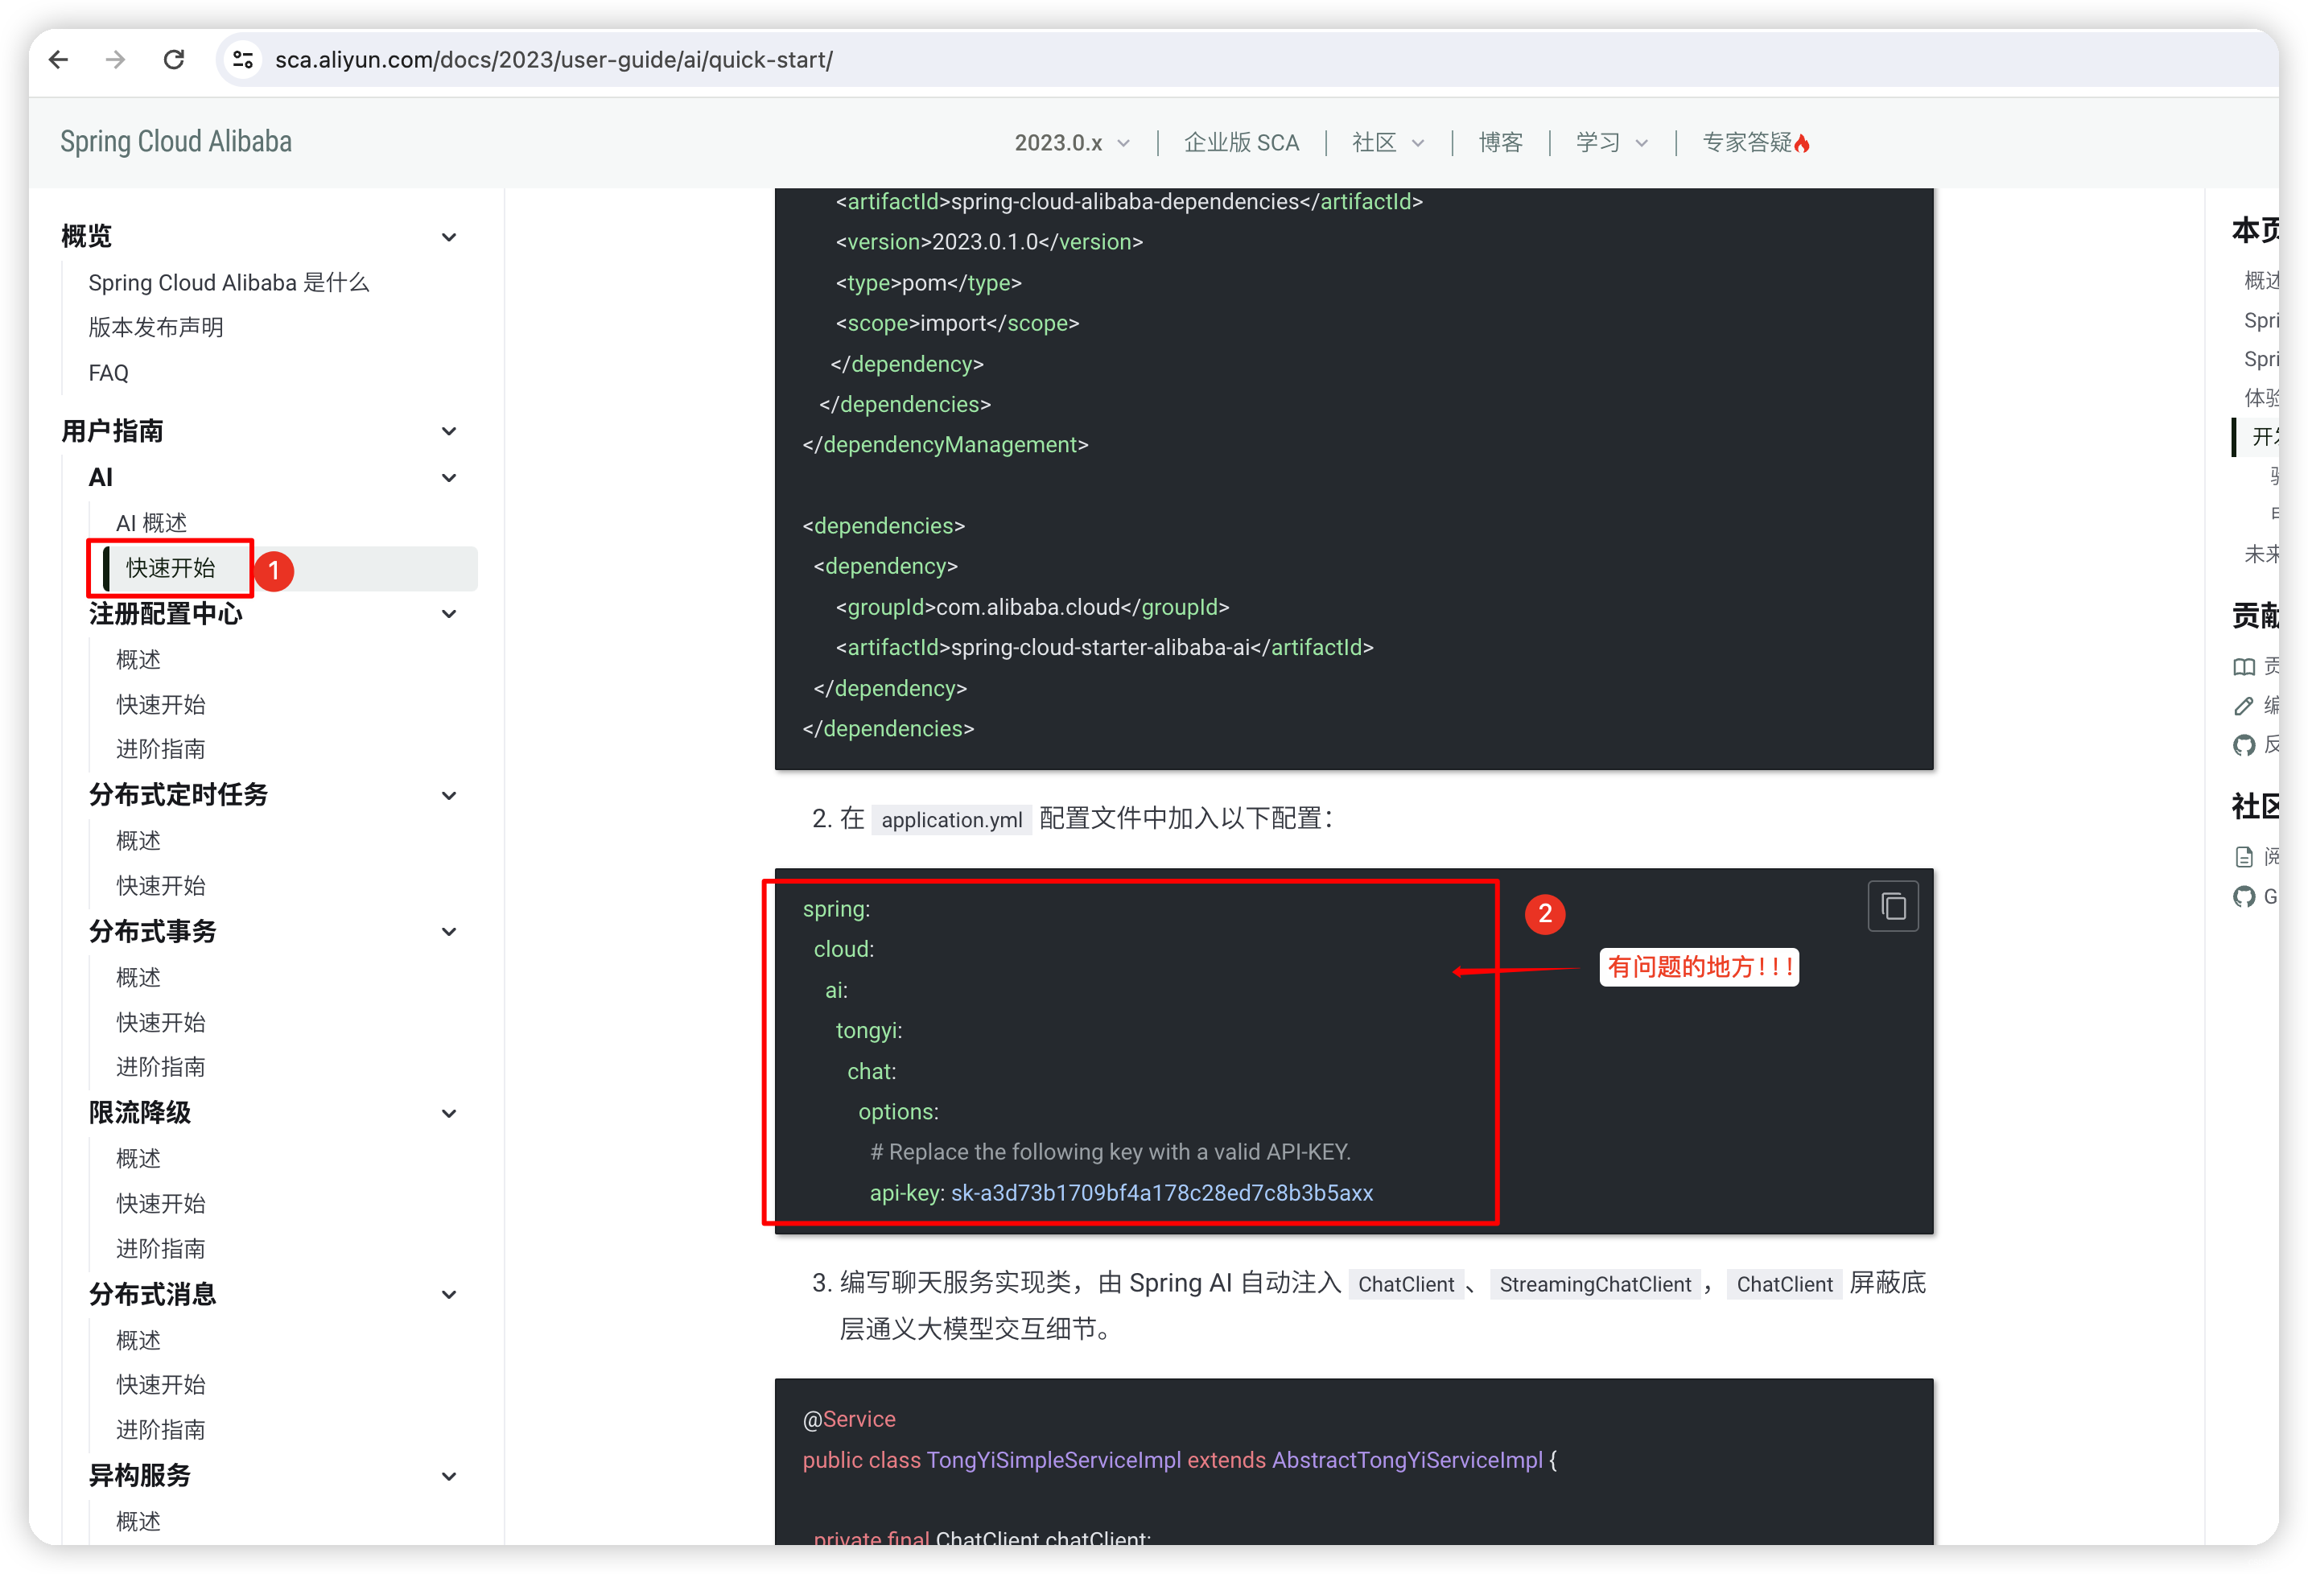2308x1574 pixels.
Task: Copy the application.yml code block
Action: pos(1893,905)
